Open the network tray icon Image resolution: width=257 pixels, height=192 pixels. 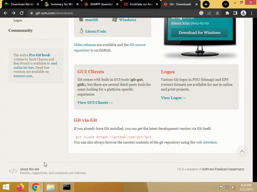[x=227, y=187]
